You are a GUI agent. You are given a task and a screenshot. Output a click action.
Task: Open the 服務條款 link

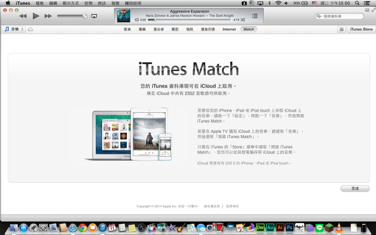click(233, 206)
